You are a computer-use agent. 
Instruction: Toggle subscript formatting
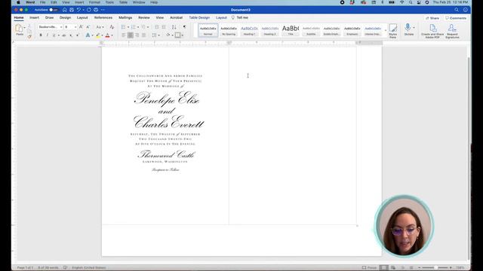(x=71, y=35)
